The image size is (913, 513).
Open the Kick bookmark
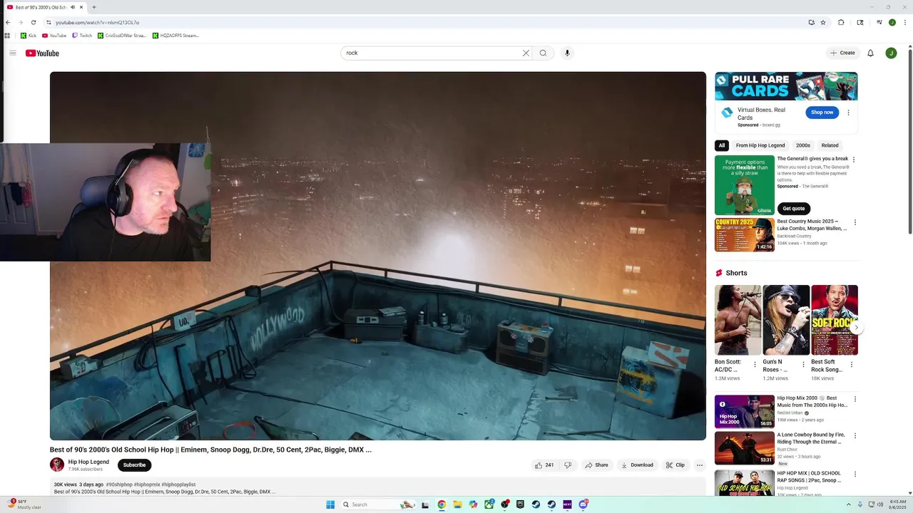pos(29,36)
